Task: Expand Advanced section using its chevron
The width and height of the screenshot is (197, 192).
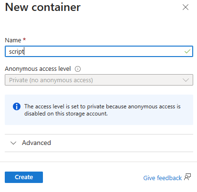Action: click(13, 143)
